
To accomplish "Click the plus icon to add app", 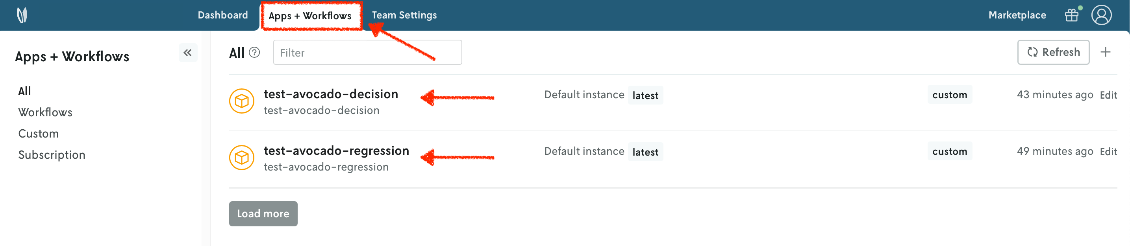I will coord(1106,53).
